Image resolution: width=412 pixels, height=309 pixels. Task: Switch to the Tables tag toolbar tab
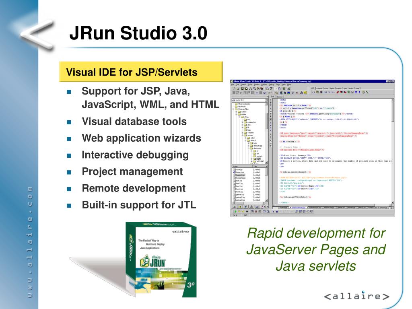[332, 88]
